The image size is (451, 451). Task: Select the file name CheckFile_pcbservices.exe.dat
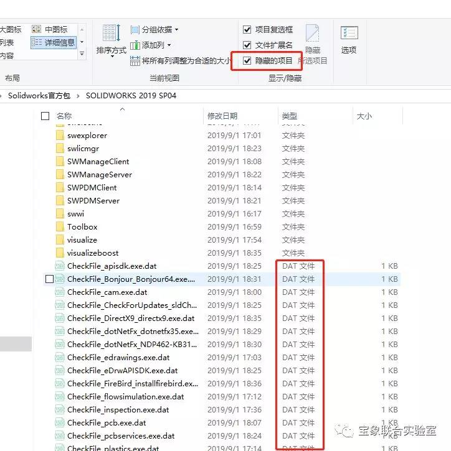tap(121, 435)
